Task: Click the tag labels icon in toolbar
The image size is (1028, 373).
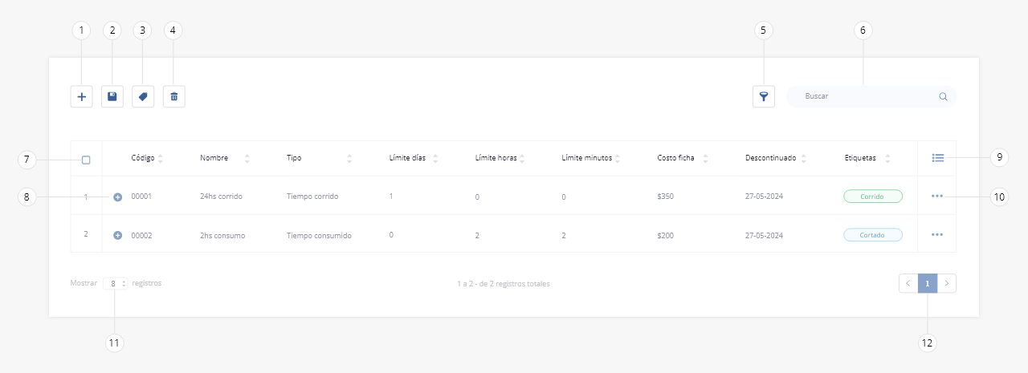Action: pos(143,97)
